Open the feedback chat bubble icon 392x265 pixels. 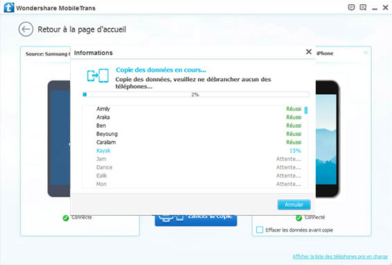tap(351, 8)
